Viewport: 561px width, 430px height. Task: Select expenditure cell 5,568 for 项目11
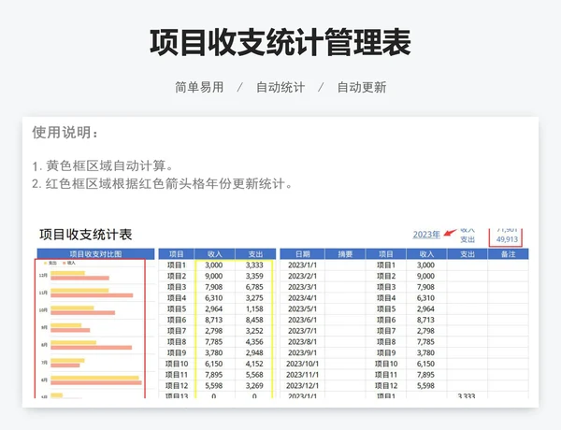(254, 375)
